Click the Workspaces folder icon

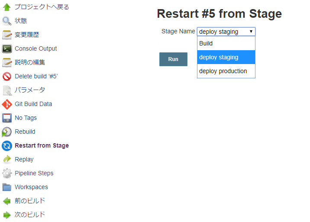point(7,187)
